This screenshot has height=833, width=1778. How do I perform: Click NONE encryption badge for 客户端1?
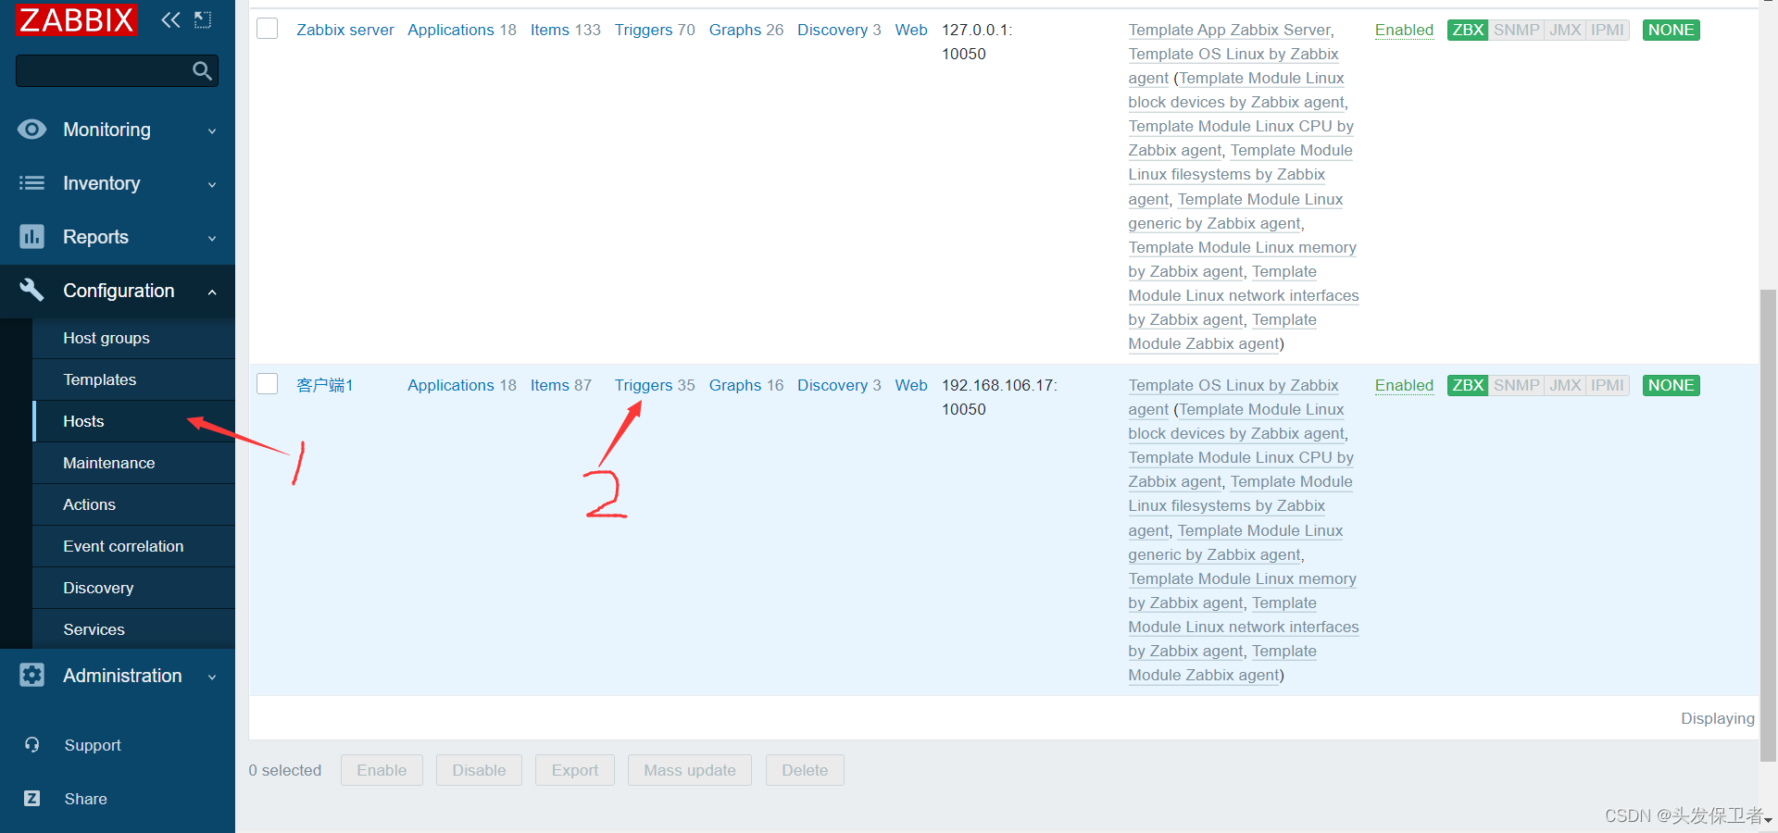pos(1671,385)
